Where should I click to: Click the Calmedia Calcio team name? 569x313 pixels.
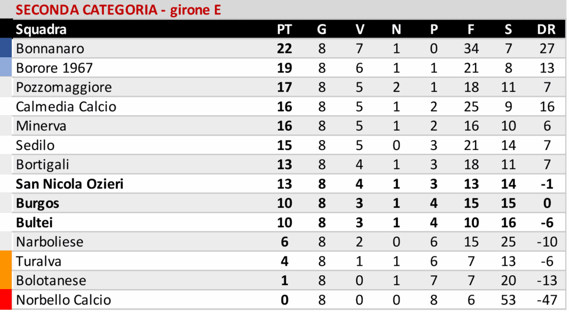coord(66,107)
